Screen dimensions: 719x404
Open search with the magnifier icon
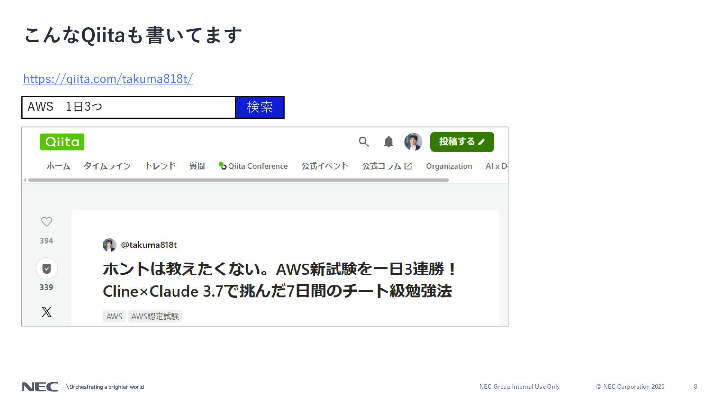click(364, 142)
